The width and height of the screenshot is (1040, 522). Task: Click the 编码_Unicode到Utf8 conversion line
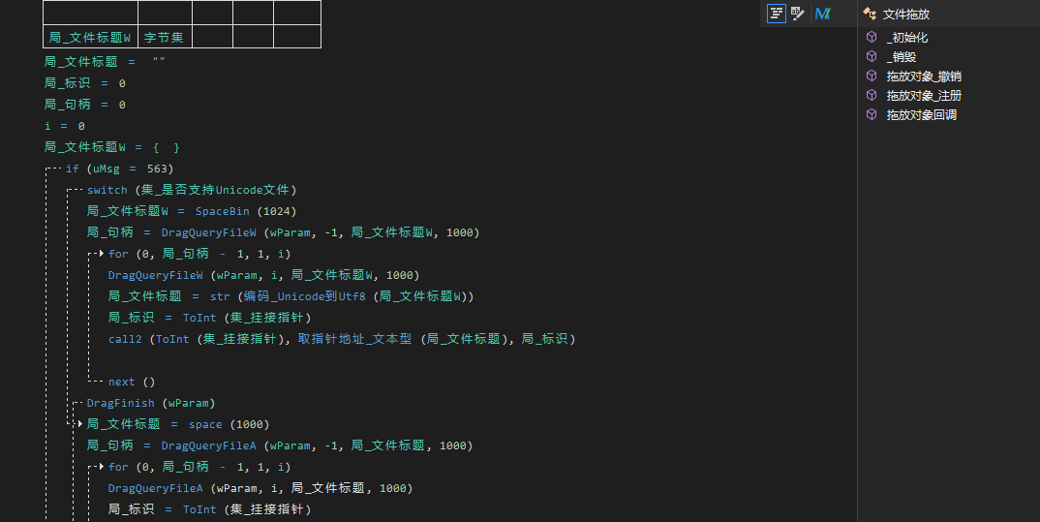point(291,295)
